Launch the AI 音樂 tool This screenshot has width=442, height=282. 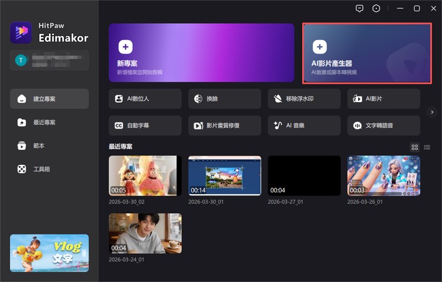tap(304, 125)
